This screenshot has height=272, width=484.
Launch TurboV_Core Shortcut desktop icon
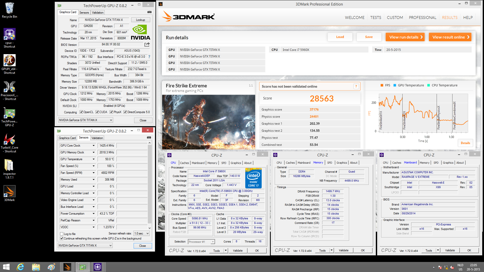tap(9, 143)
